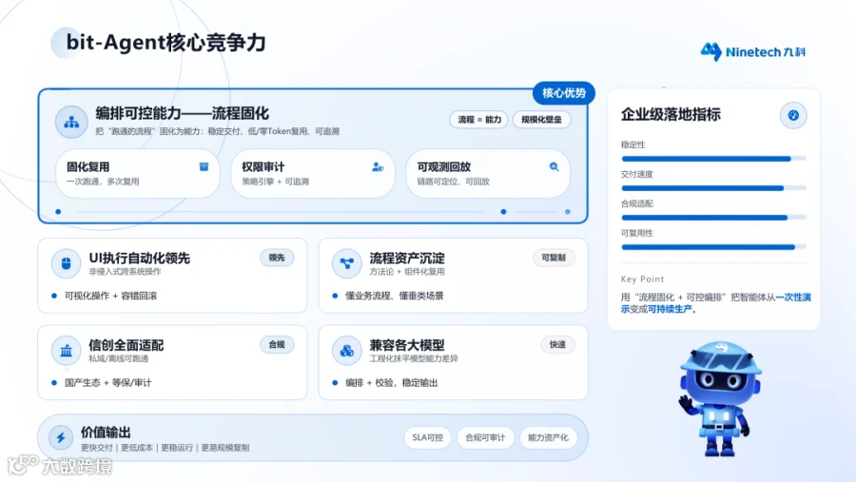Click the magnifier icon in 可观测回放 card

(x=554, y=166)
